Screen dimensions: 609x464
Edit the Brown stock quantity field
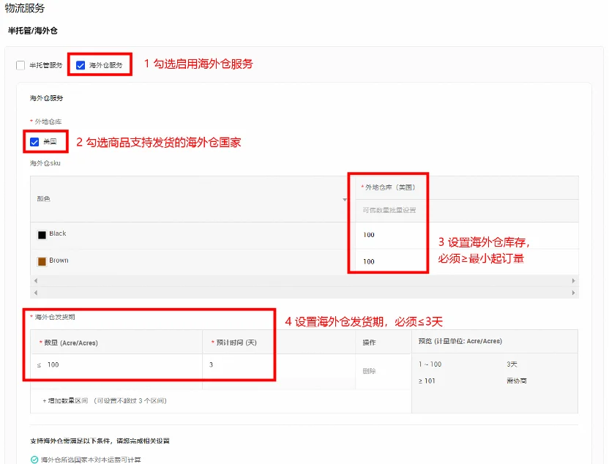tap(388, 261)
